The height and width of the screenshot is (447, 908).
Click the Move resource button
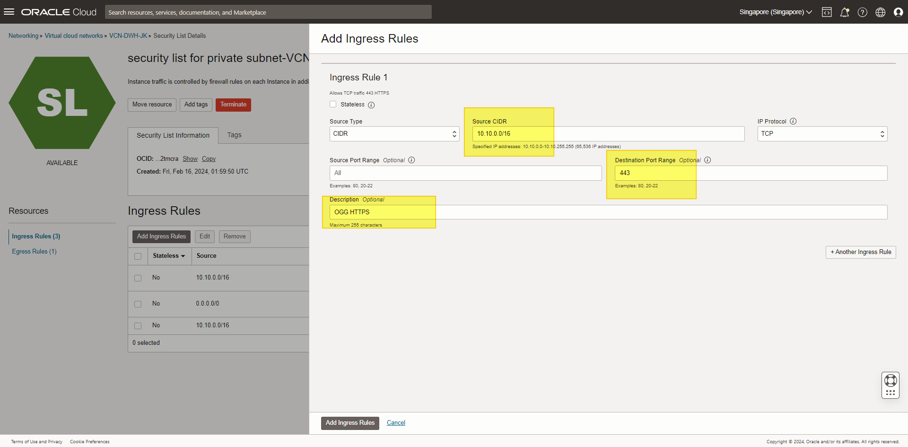point(152,105)
